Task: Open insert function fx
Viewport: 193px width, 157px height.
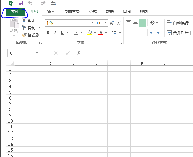Action: pos(79,53)
